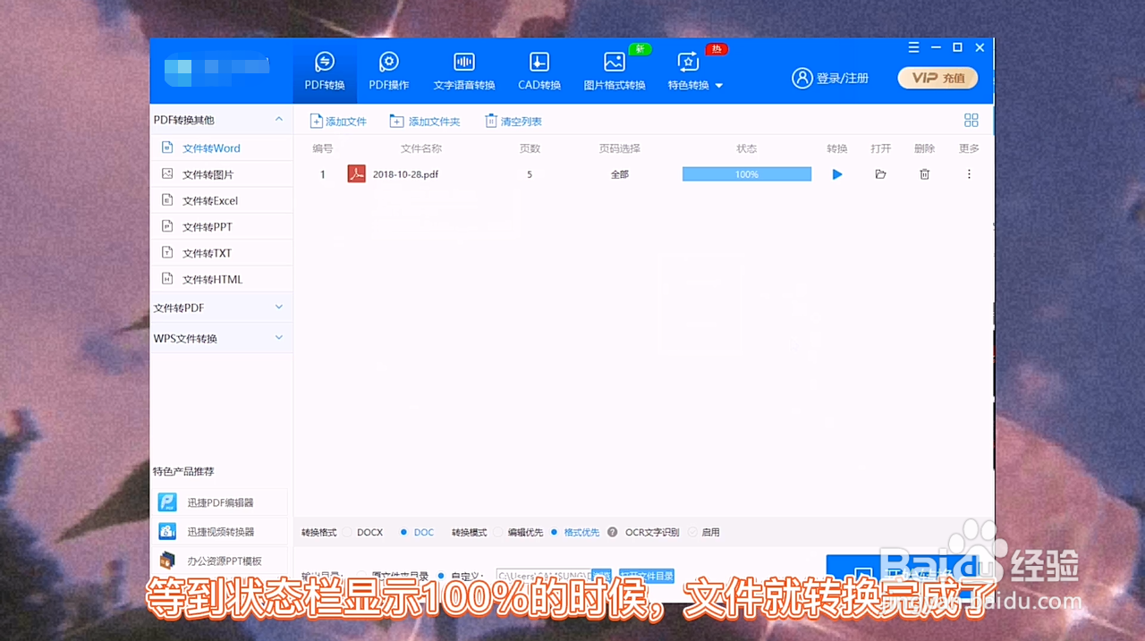Viewport: 1145px width, 641px height.
Task: Choose 编辑优先 conversion mode
Action: [521, 532]
